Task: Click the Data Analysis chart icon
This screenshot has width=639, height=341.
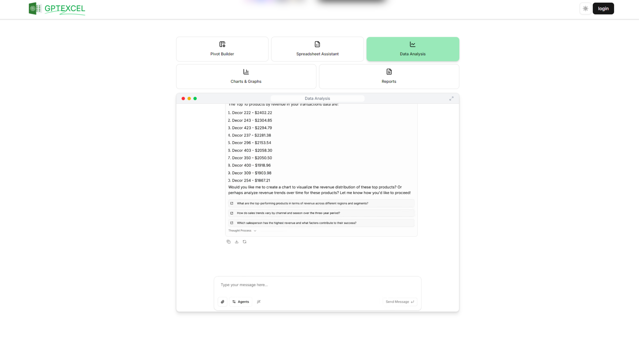Action: [x=412, y=44]
